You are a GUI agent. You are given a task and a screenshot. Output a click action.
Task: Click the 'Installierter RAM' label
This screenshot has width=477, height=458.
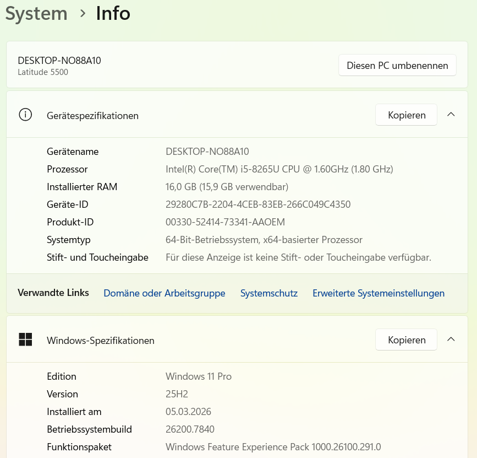pos(82,187)
